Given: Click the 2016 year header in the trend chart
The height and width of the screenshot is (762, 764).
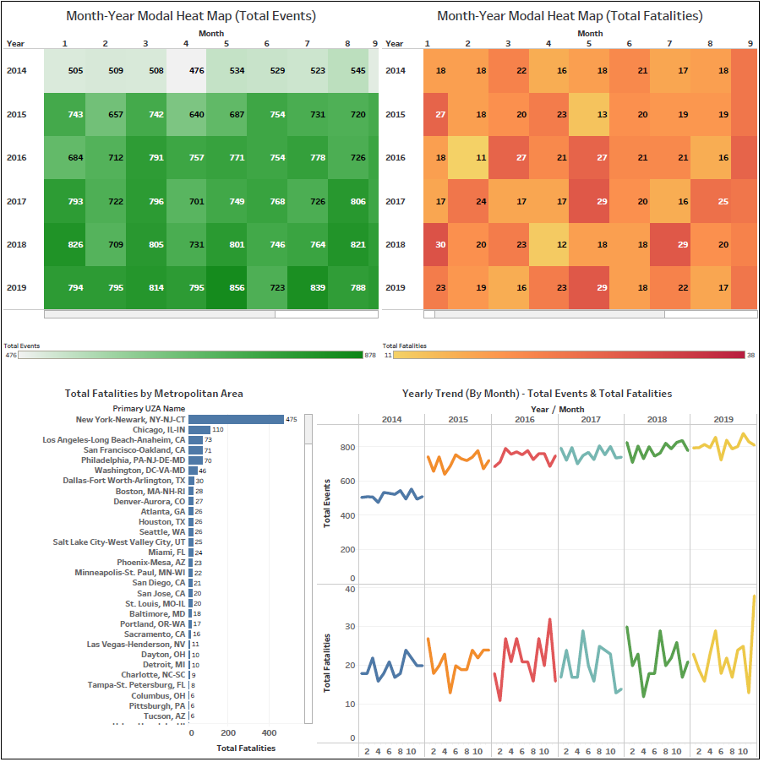Looking at the screenshot, I should [x=524, y=417].
